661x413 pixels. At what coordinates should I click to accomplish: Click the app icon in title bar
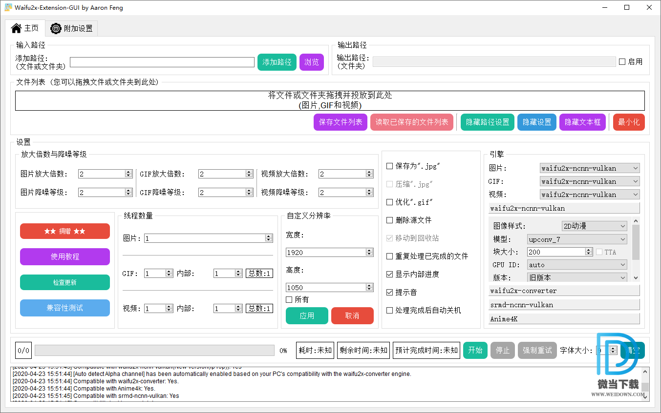point(8,7)
